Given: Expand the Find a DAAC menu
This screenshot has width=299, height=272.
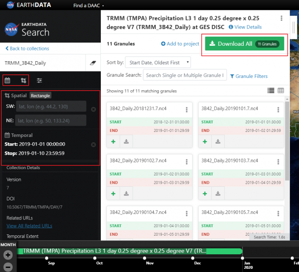Looking at the screenshot, I should coord(89,5).
